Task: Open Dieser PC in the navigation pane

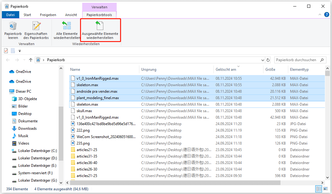Action: point(20,91)
